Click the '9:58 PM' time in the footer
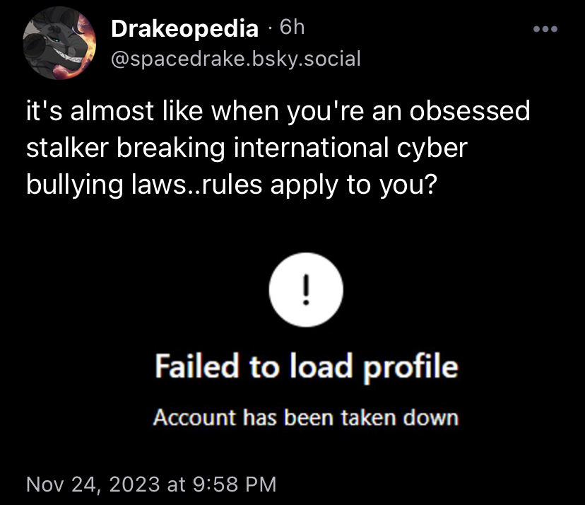585x505 pixels. tap(235, 484)
